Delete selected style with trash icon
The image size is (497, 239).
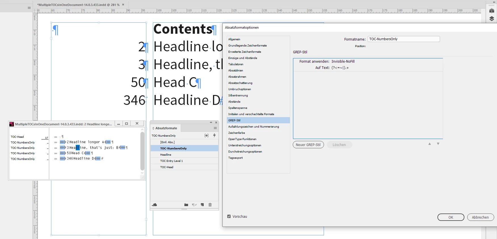pos(210,205)
